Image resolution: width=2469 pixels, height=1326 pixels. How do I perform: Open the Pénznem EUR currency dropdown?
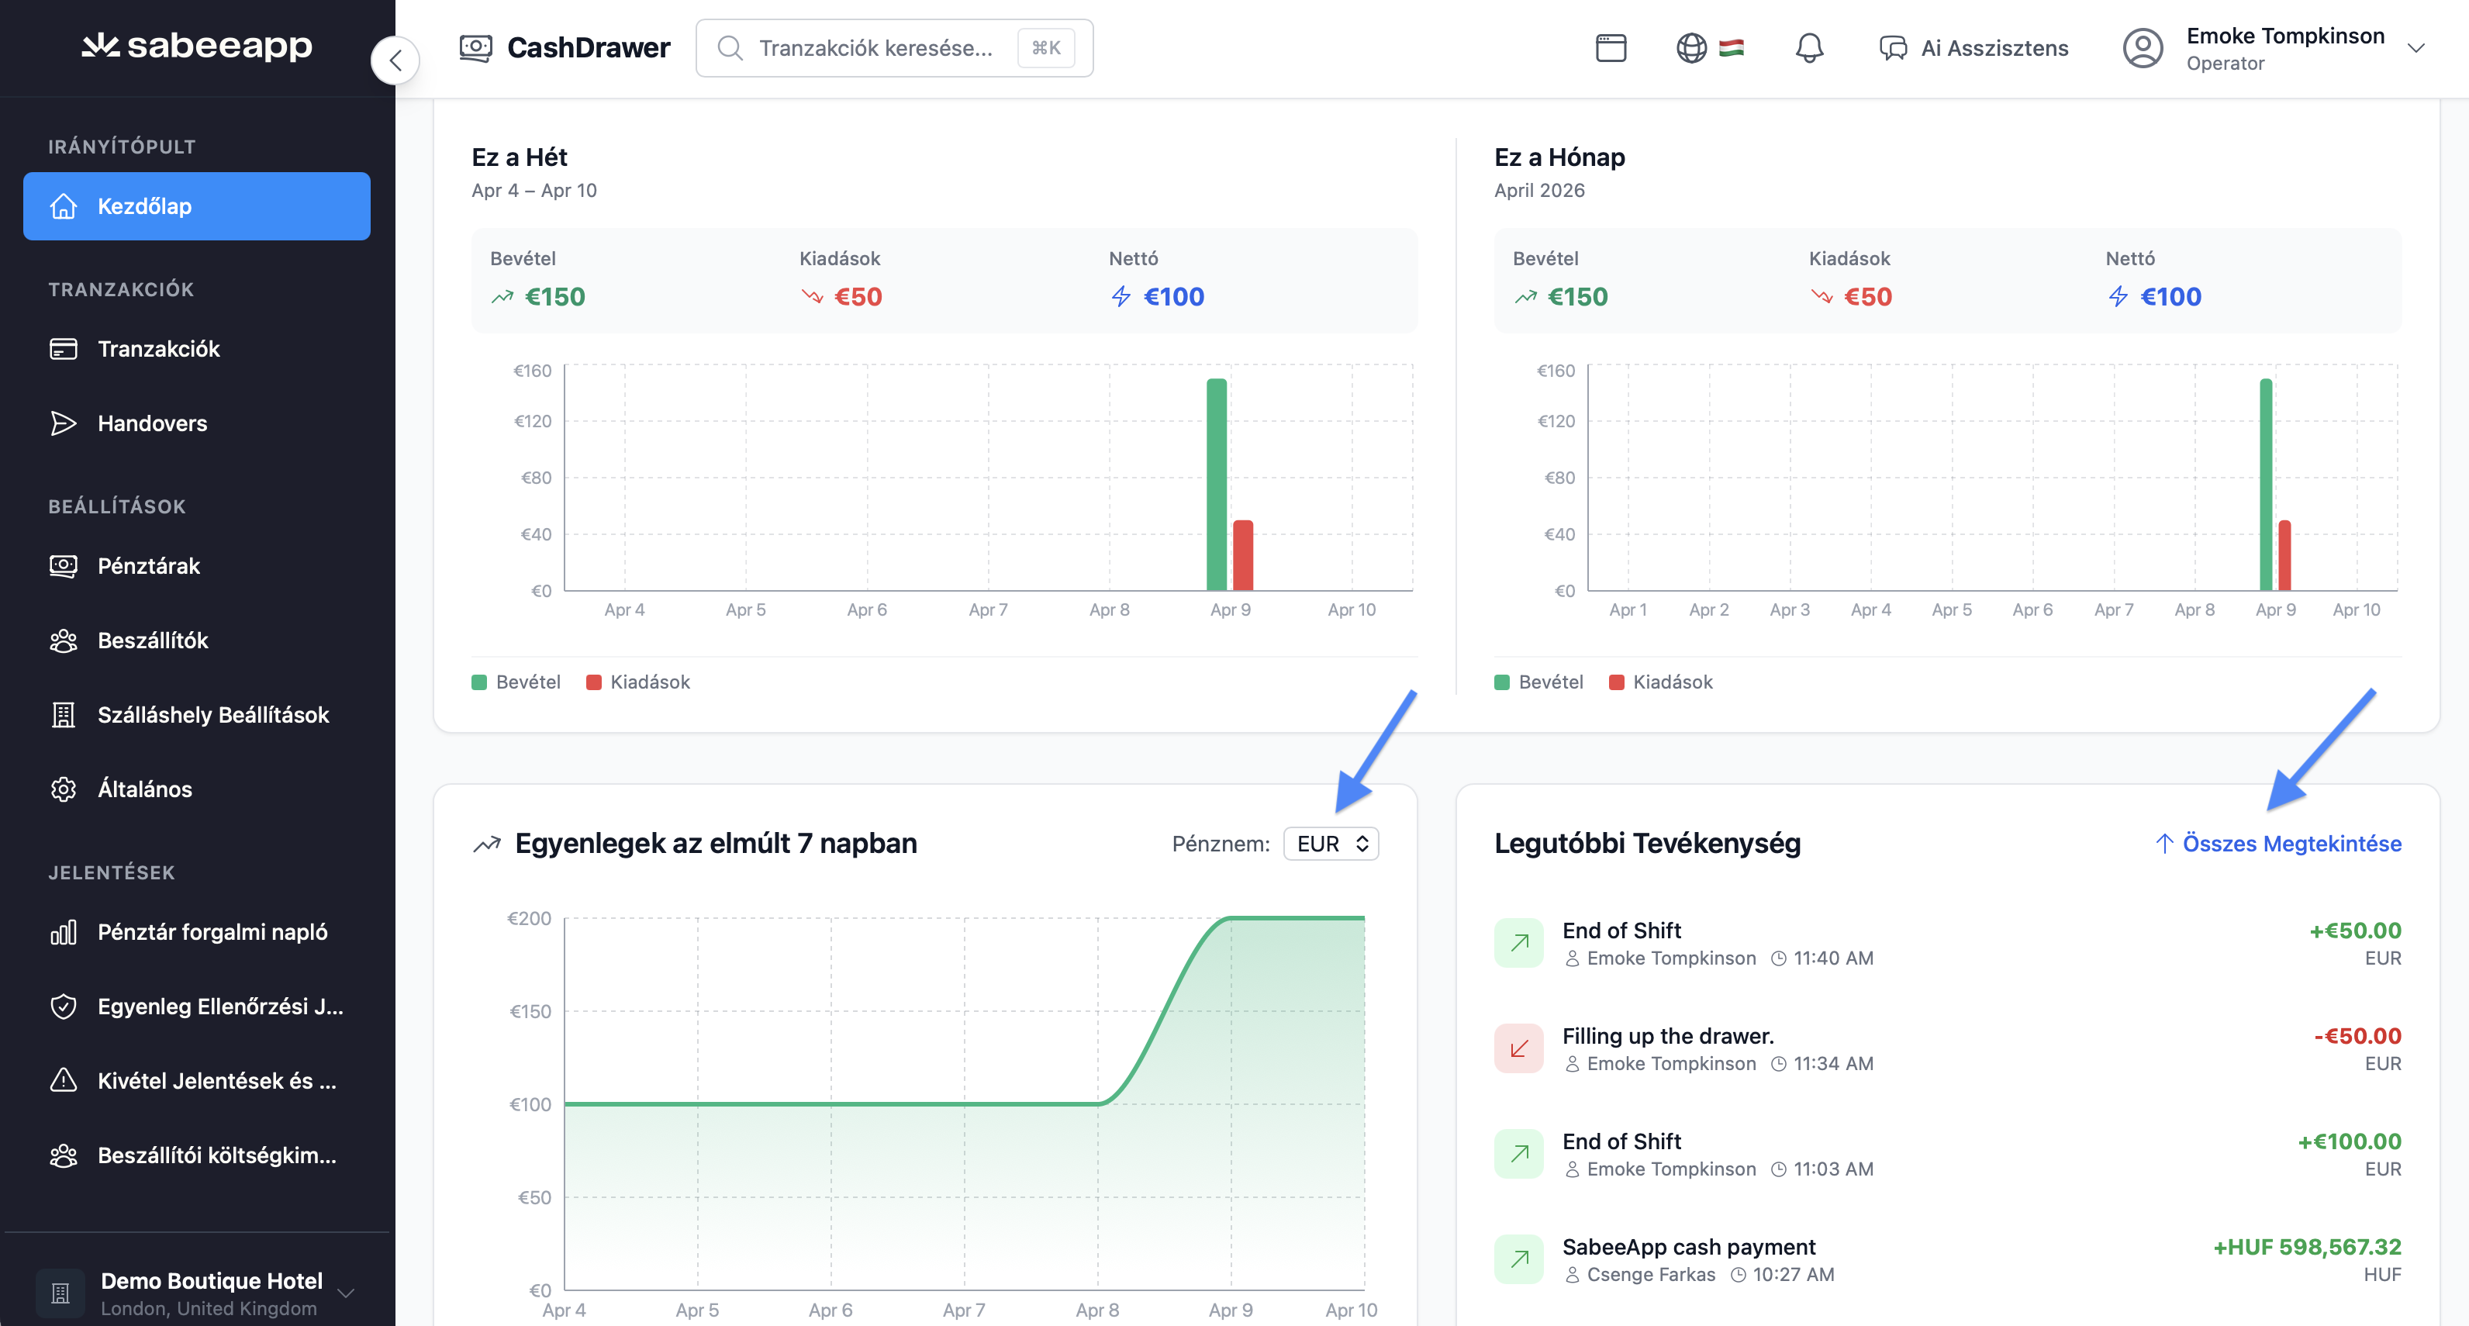[1331, 844]
